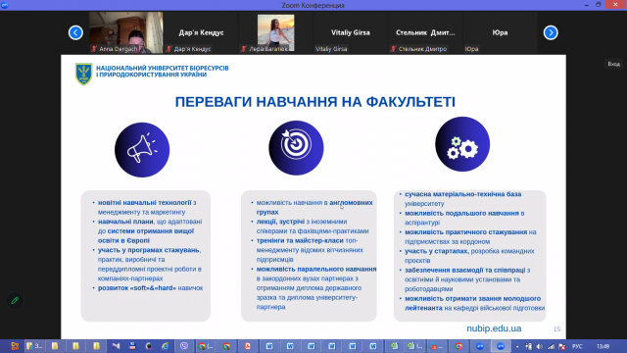The width and height of the screenshot is (627, 353).
Task: Select the Vitaliy Girsa participant tile
Action: click(x=351, y=32)
